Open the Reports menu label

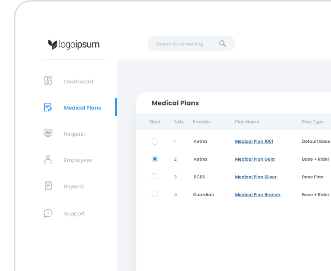point(74,187)
